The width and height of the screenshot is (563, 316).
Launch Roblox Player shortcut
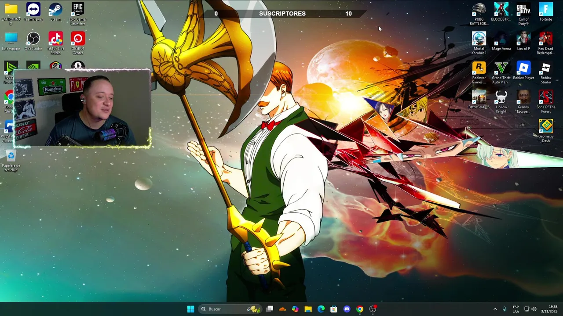click(523, 71)
